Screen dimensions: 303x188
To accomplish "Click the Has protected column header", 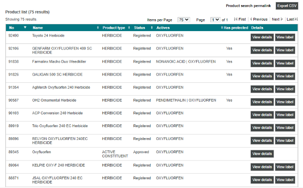I will coord(236,28).
